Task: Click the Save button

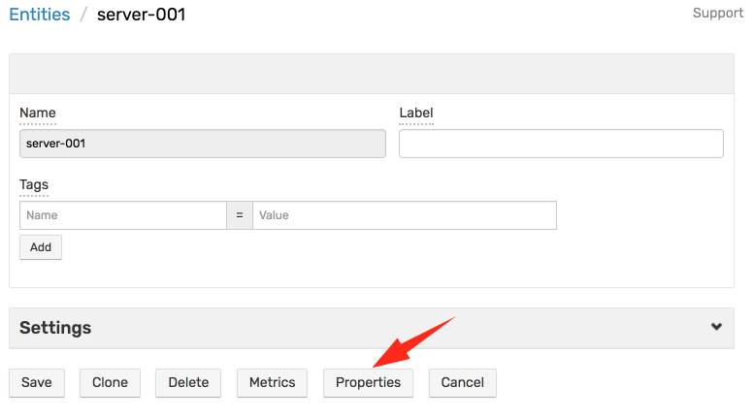Action: coord(37,382)
